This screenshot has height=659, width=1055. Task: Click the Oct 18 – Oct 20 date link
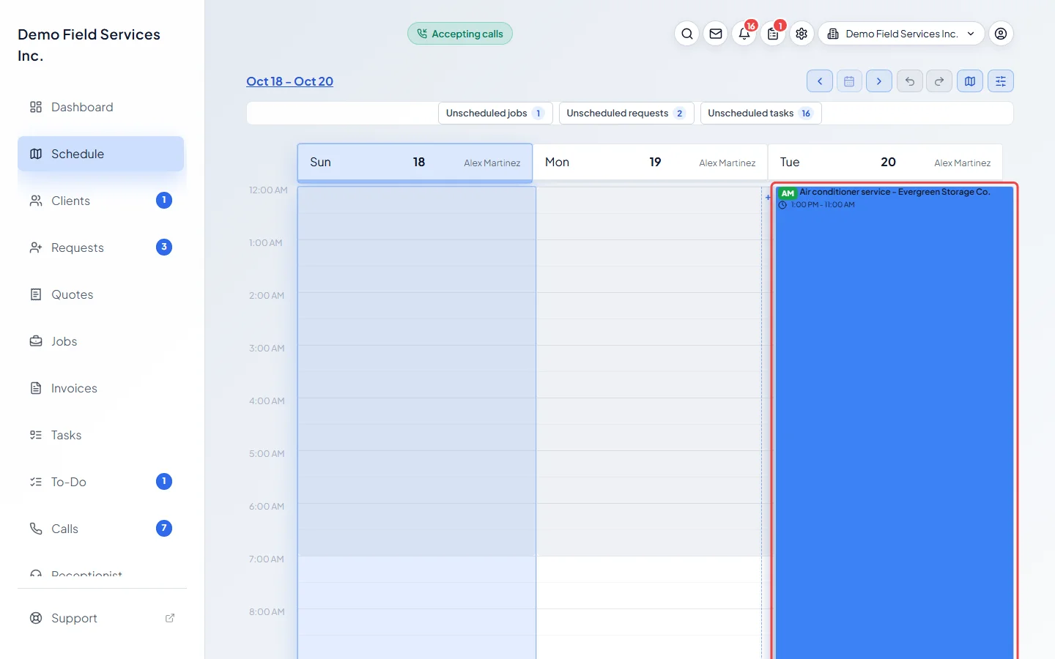coord(290,81)
